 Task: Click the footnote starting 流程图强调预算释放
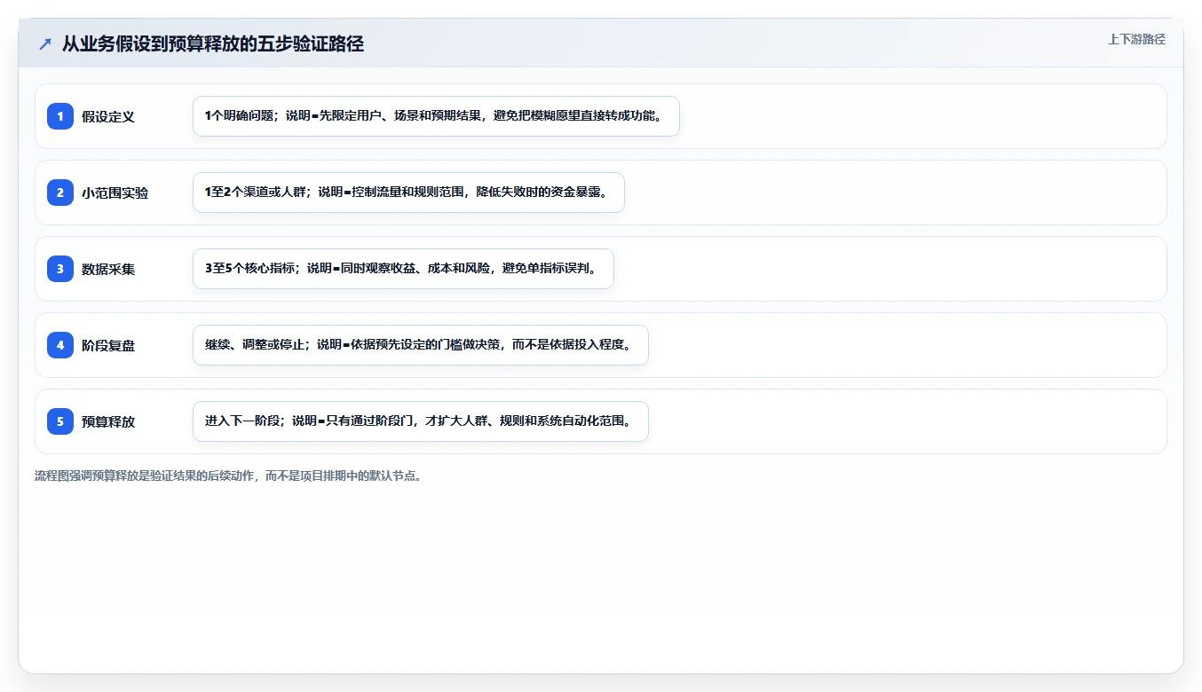229,476
